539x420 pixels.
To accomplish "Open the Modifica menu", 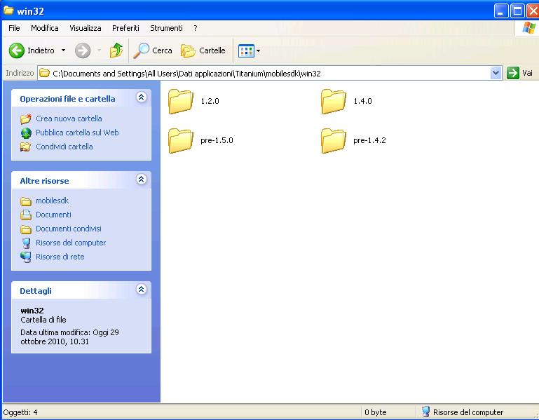I will [x=45, y=28].
